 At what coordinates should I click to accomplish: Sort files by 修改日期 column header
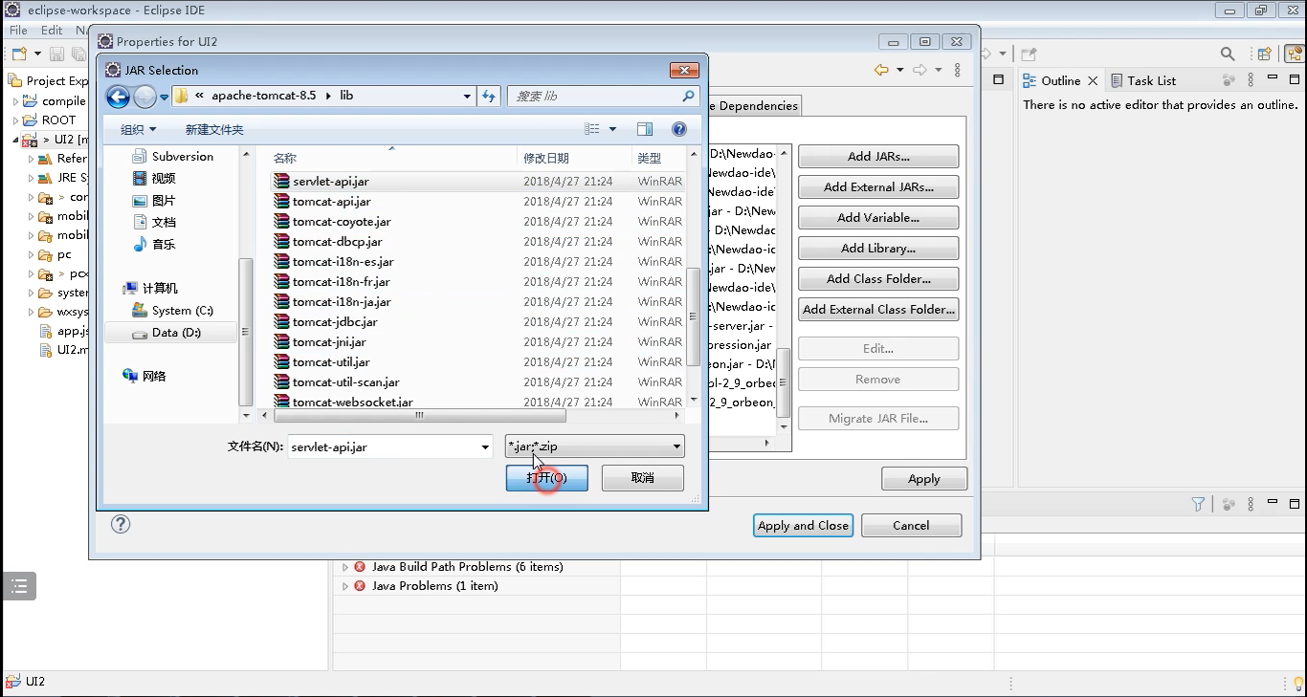coord(574,158)
